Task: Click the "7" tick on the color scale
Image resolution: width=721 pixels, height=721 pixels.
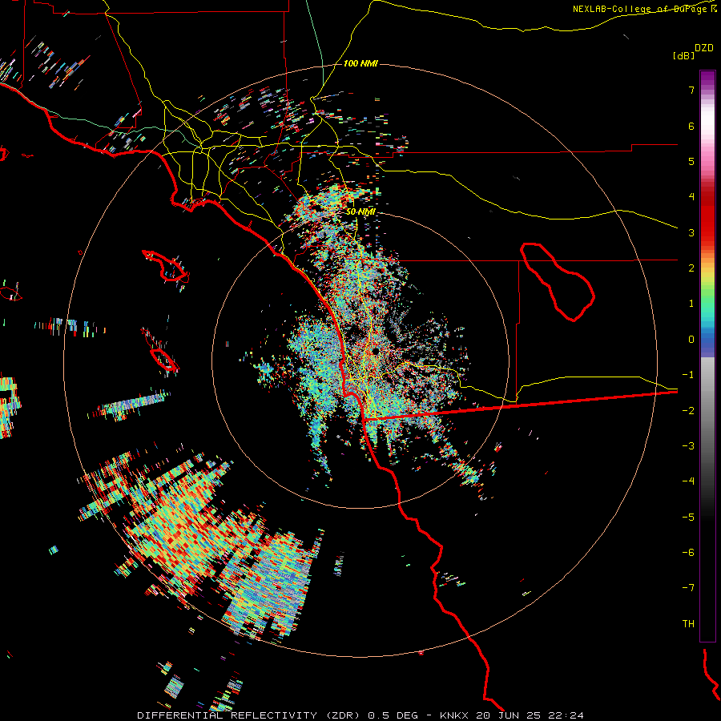Action: [691, 90]
